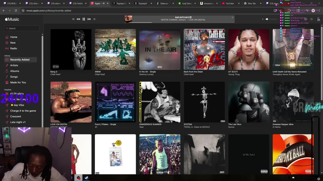Focus the sidebar Search field

(22, 28)
